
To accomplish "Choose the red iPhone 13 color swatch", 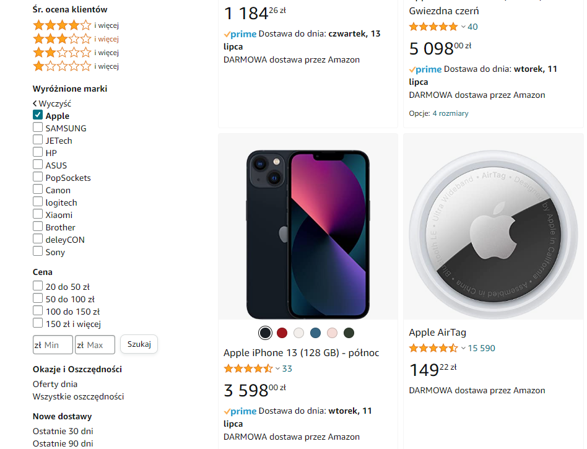I will click(282, 333).
